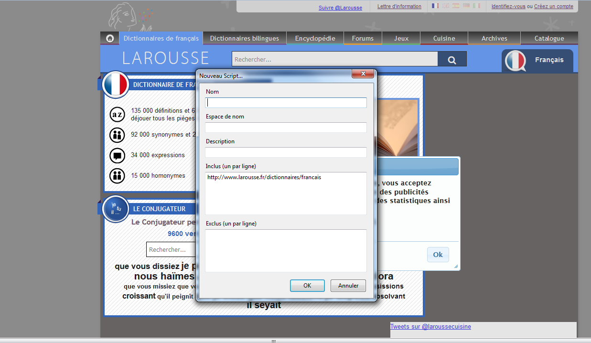Go to the Larousse home page icon

pyautogui.click(x=110, y=38)
